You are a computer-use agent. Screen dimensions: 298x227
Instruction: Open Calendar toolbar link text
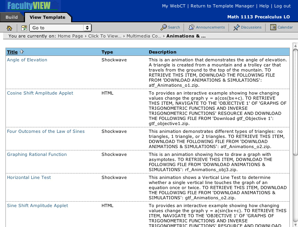(285, 27)
